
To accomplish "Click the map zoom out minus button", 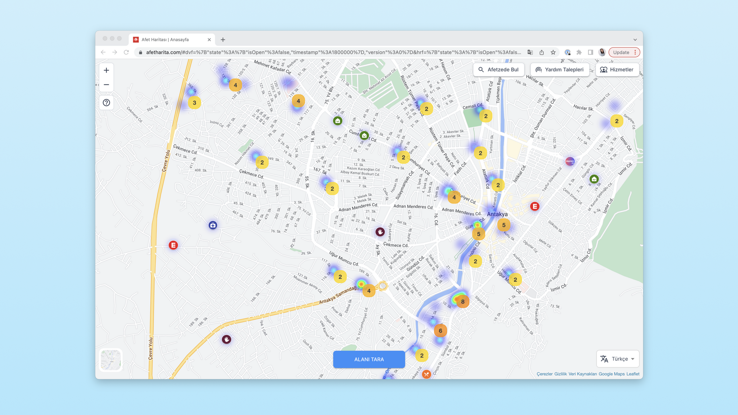I will pyautogui.click(x=106, y=85).
